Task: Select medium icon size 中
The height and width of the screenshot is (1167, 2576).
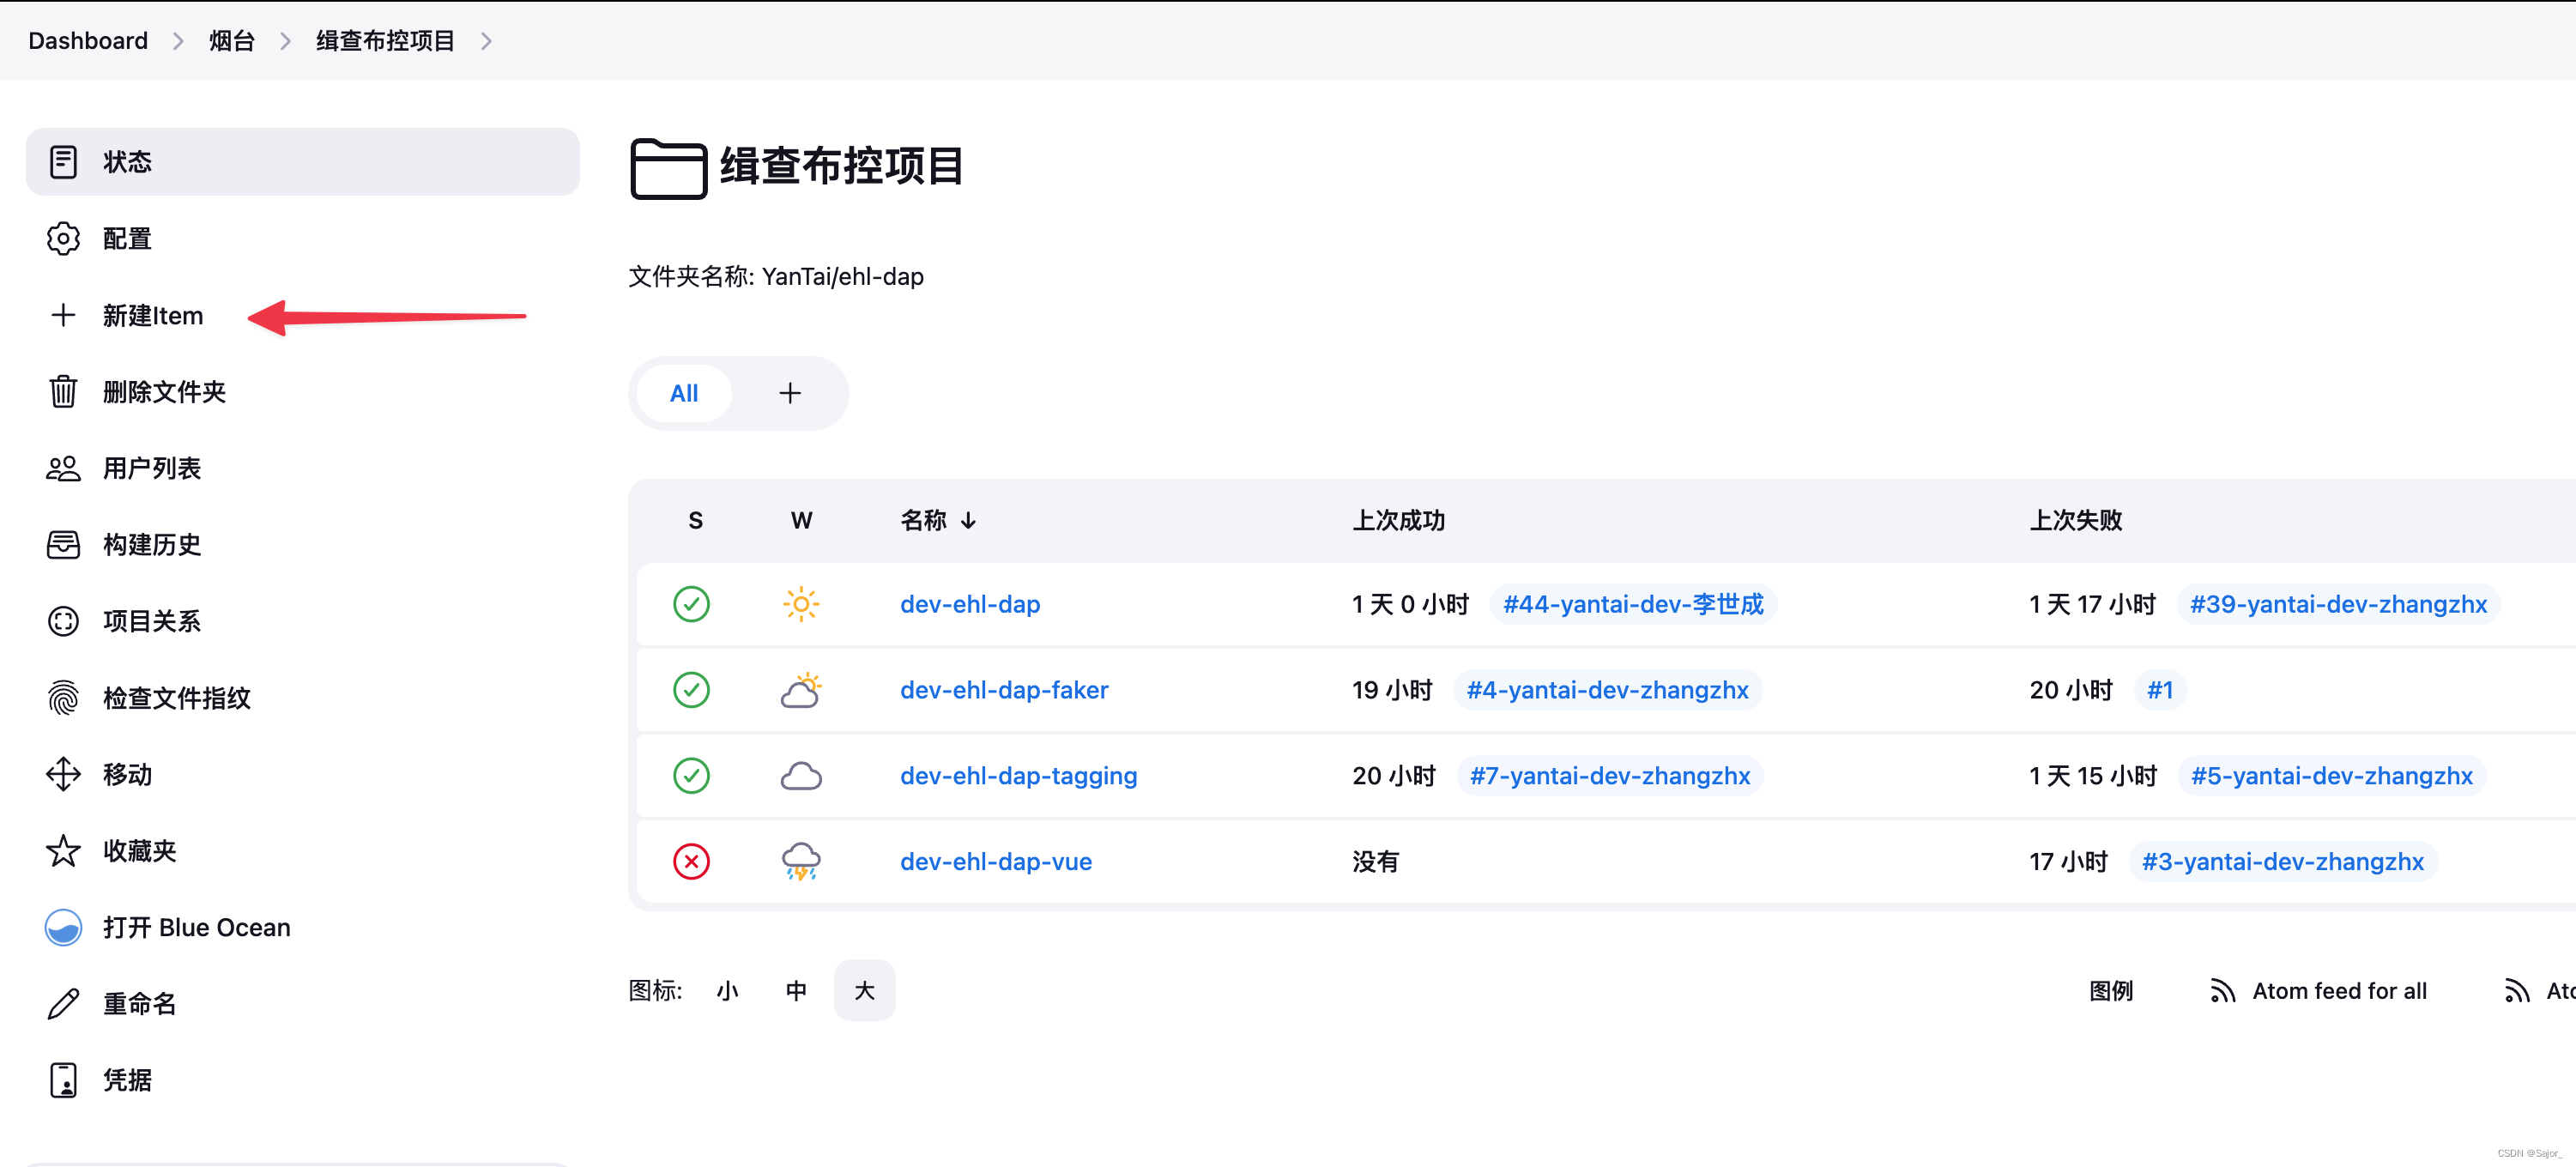Action: pyautogui.click(x=796, y=990)
